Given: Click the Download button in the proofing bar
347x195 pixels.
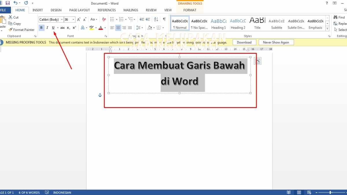Looking at the screenshot, I should 244,42.
